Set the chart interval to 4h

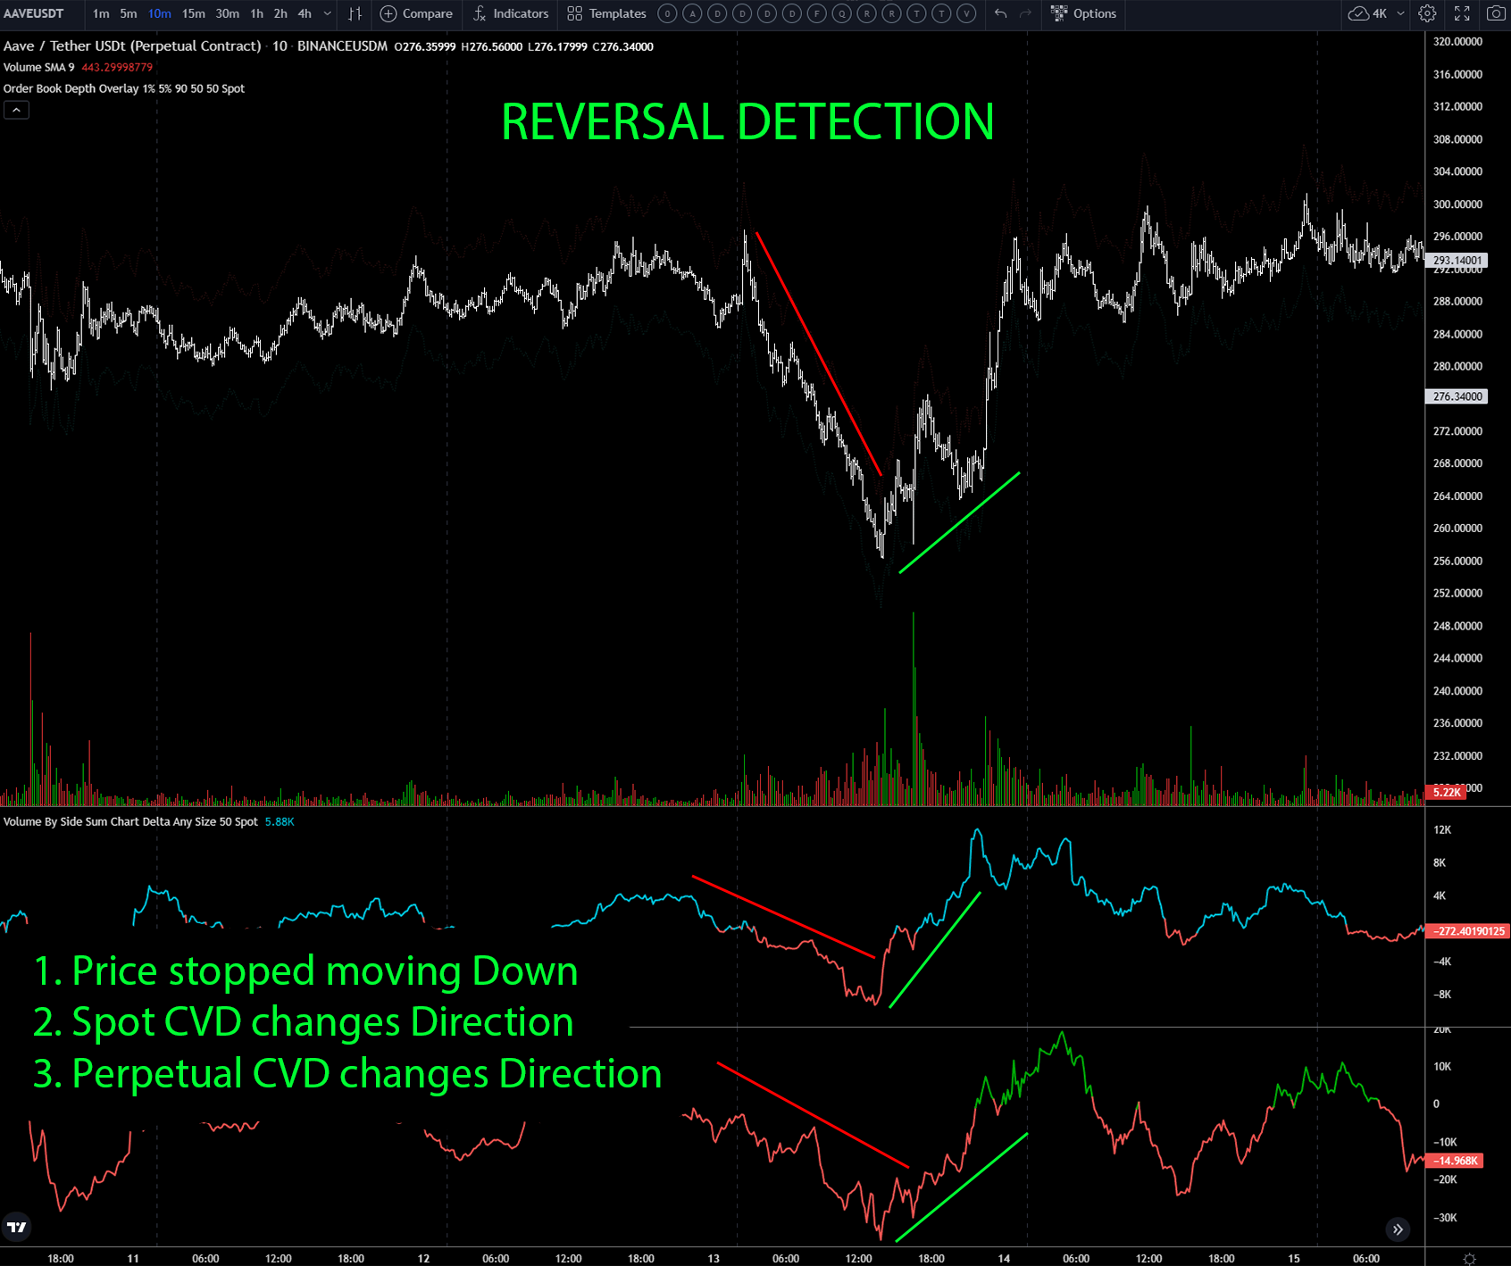point(305,13)
